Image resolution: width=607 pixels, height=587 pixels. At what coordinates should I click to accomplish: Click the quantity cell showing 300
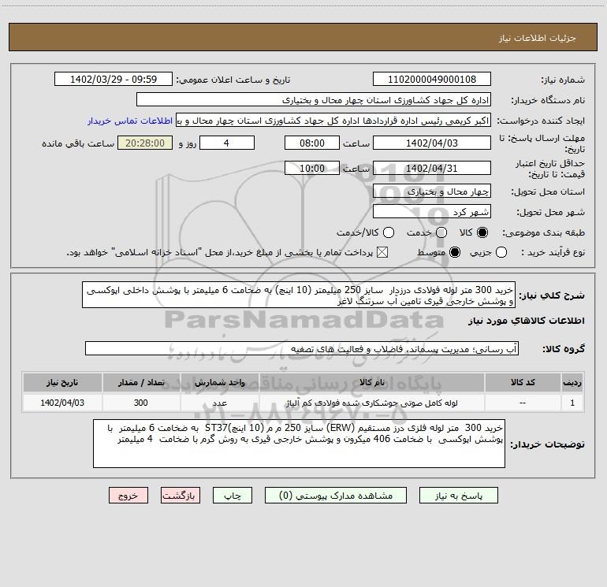click(x=141, y=403)
